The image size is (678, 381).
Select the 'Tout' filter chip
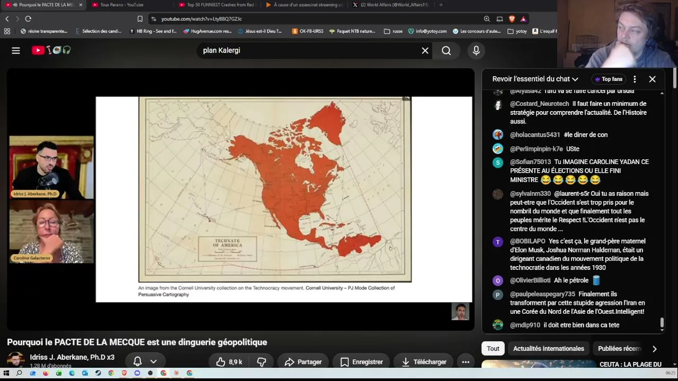coord(493,349)
